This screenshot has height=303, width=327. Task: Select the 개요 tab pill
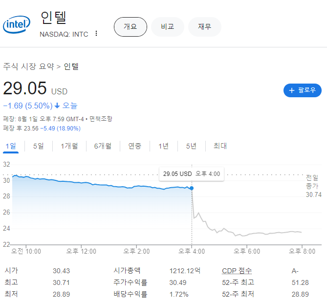[x=131, y=27]
